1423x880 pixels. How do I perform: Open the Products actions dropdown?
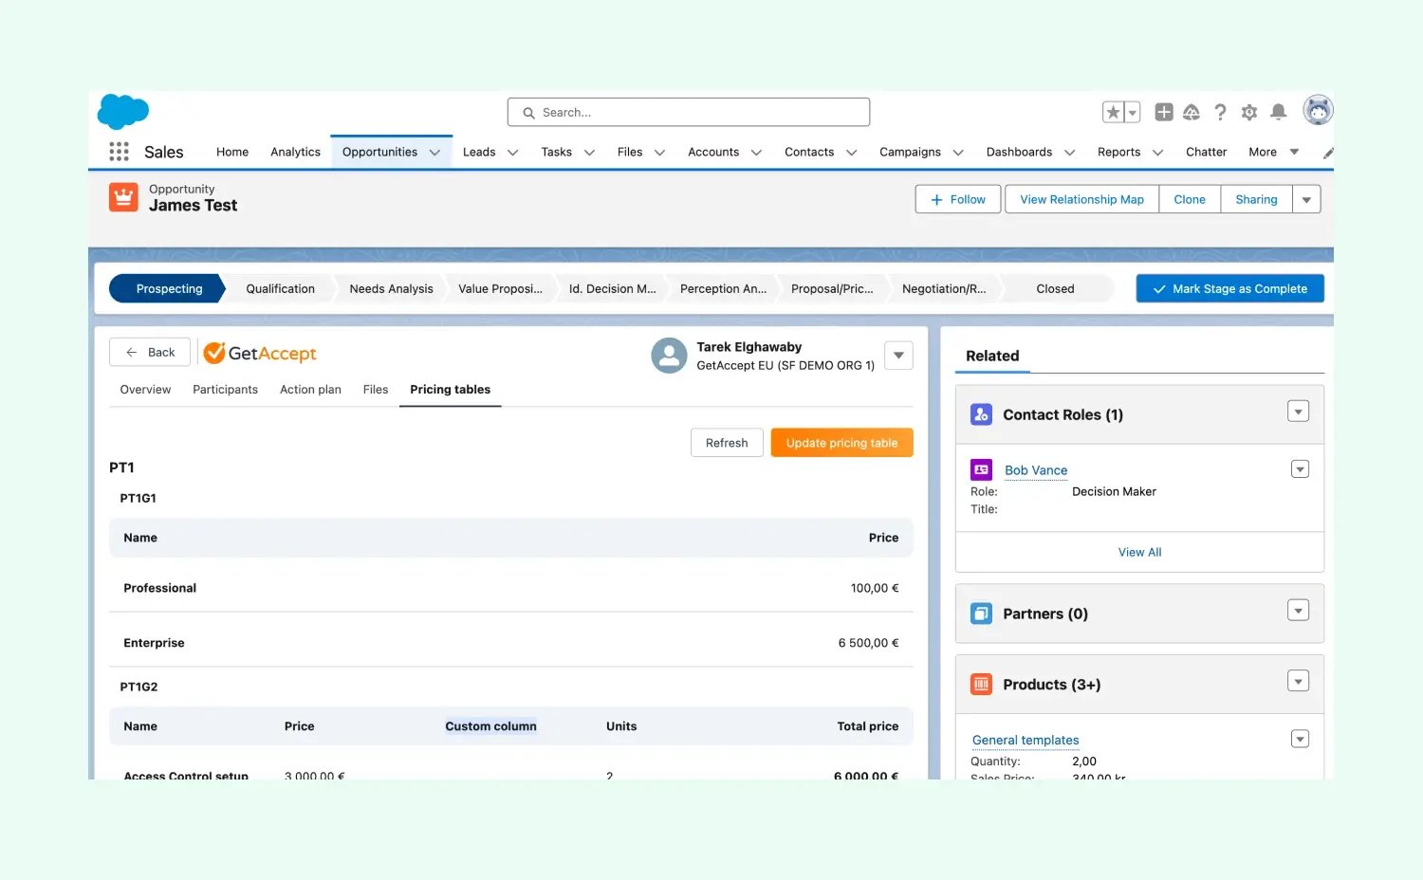pos(1299,681)
